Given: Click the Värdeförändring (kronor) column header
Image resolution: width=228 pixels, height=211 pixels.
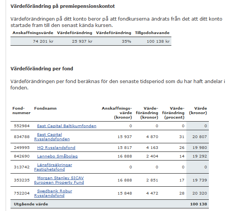Looking at the screenshot, I should pos(147,113).
